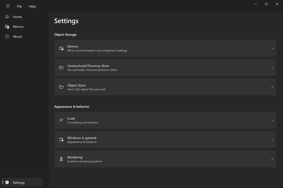Expand the Windows in general chevron
283x188 pixels.
point(272,140)
